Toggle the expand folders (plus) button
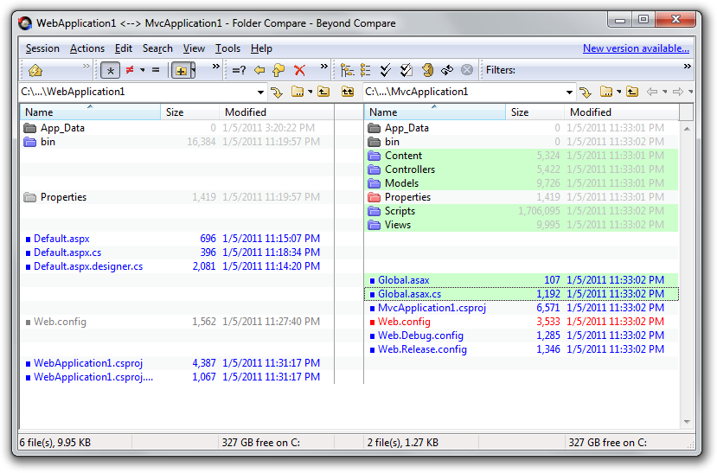 (x=182, y=70)
